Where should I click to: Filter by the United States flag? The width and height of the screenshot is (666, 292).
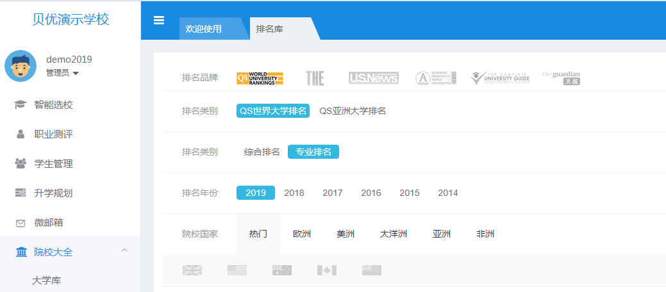tap(237, 270)
